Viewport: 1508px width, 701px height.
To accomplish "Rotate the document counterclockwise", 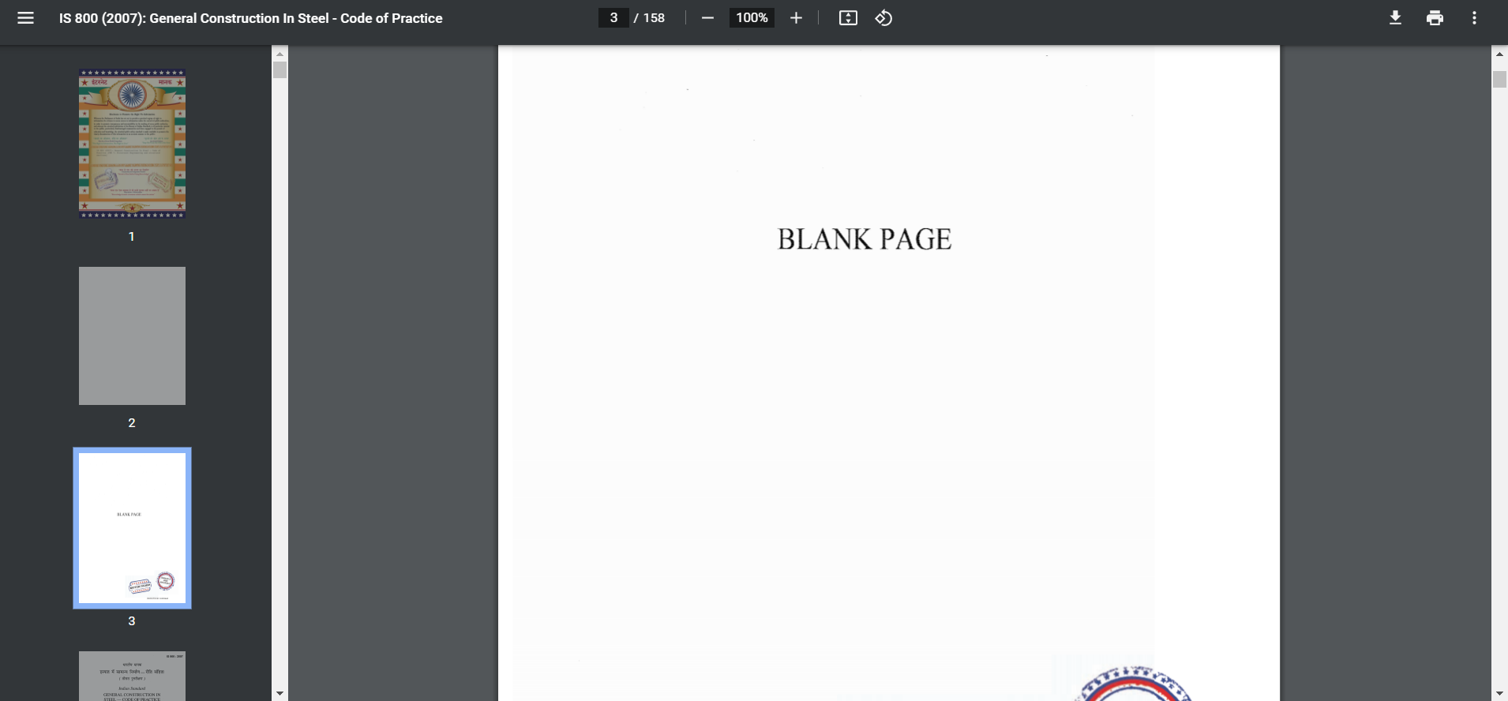I will 883,18.
